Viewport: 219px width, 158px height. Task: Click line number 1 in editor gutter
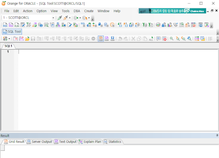pyautogui.click(x=8, y=52)
